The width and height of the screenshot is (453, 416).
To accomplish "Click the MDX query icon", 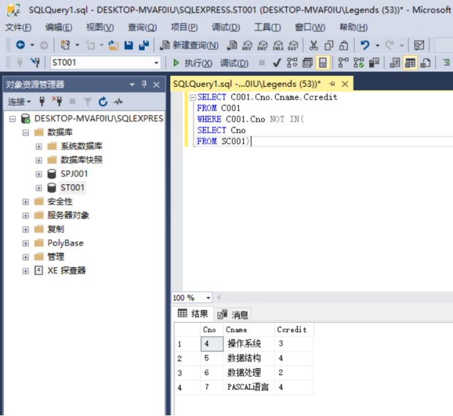I will [247, 46].
